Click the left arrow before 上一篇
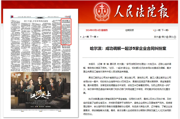Viewport: 180px width, 119px height. coord(81,37)
